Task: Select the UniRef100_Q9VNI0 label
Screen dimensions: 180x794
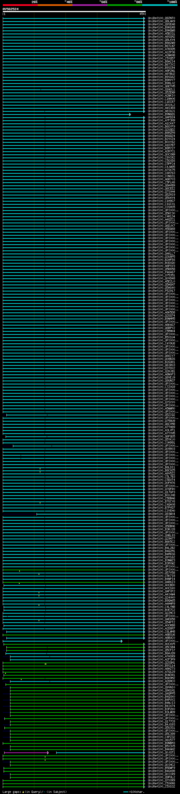Action: coord(161,687)
